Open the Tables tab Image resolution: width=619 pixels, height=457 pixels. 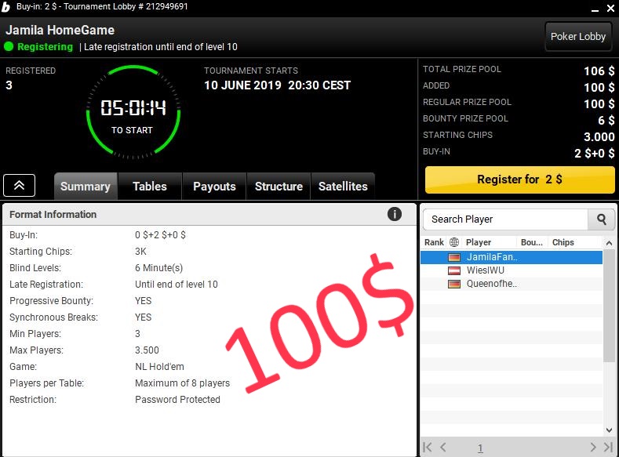150,186
